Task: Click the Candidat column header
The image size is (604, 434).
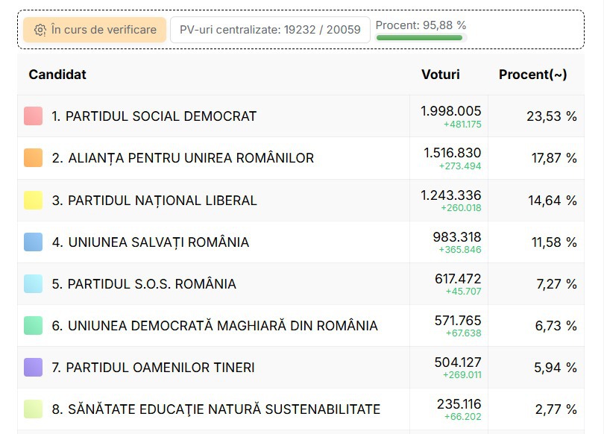Action: pyautogui.click(x=57, y=75)
